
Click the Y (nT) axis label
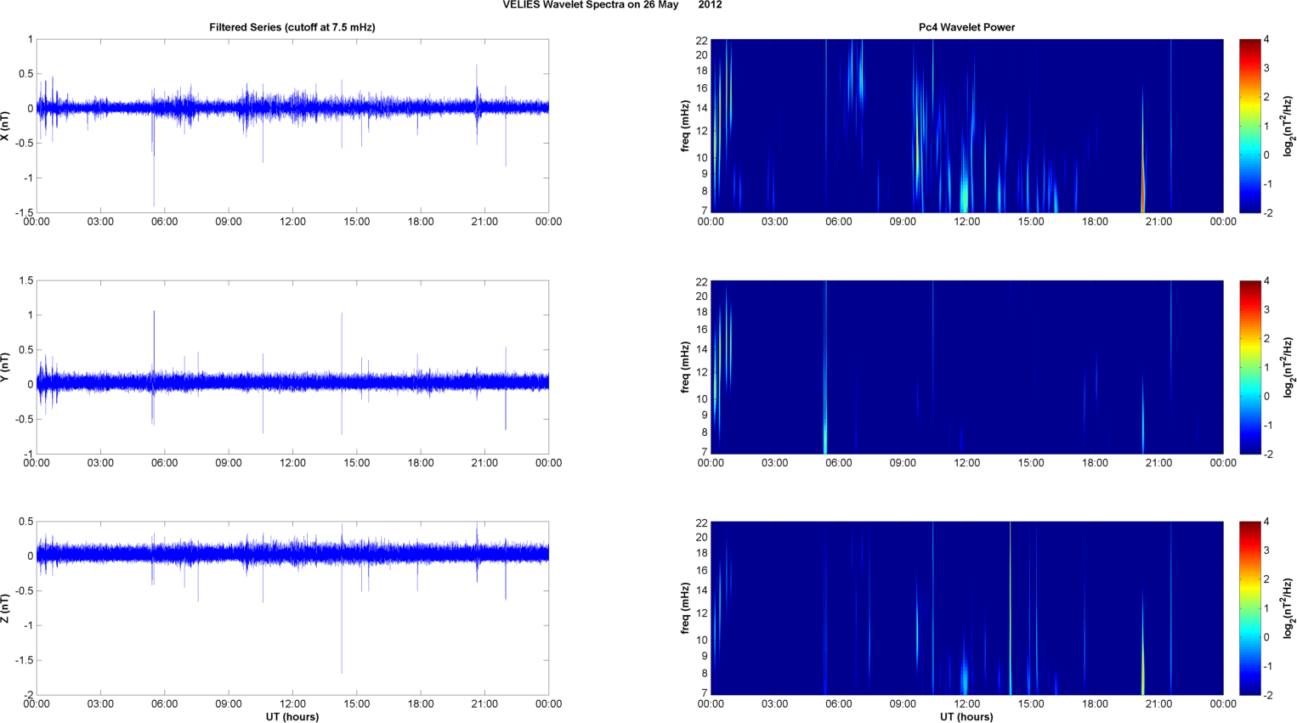(x=5, y=367)
